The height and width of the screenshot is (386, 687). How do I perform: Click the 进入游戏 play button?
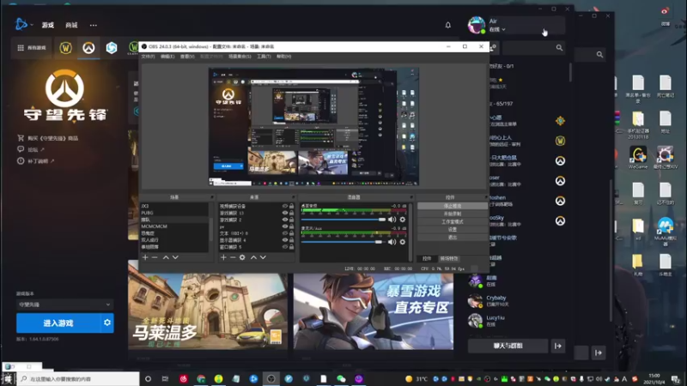click(x=58, y=323)
